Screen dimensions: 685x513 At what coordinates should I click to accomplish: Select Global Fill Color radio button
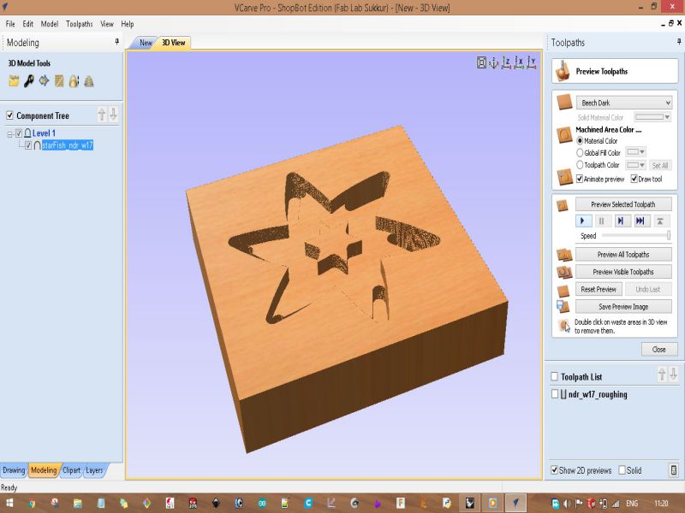click(580, 153)
